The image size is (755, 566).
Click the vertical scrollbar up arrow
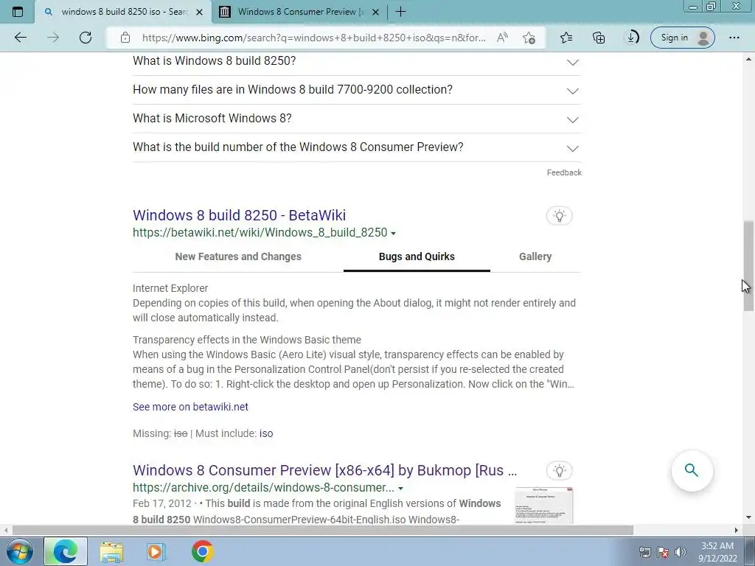coord(748,59)
